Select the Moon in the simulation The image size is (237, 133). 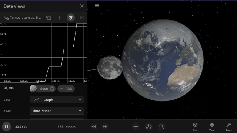click(110, 68)
